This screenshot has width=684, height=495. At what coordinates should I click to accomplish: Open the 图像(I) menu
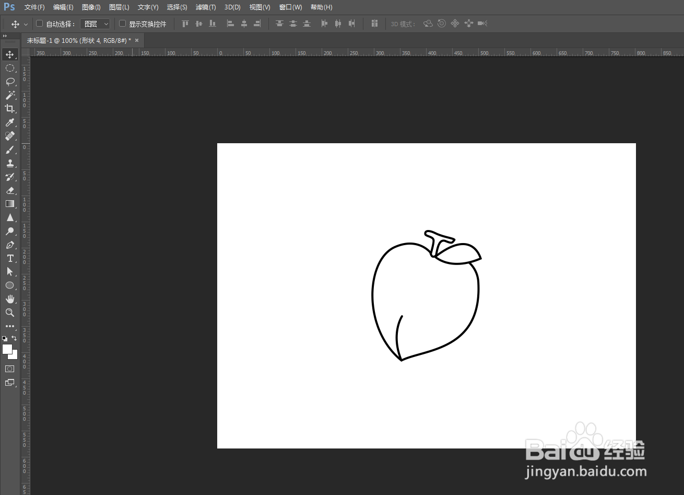(x=91, y=7)
